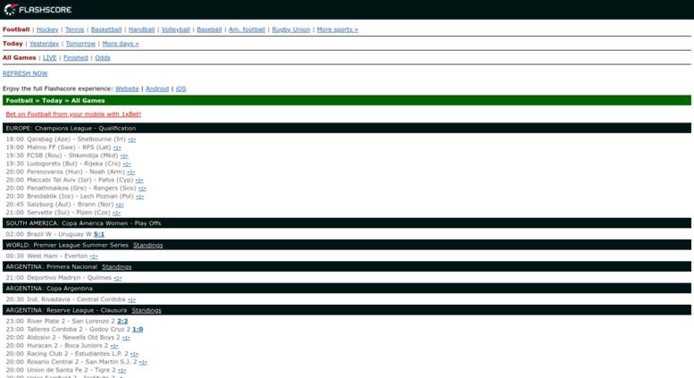Open Maccabi Tel Aviv - Pafos score link
The image size is (694, 378).
tap(139, 181)
